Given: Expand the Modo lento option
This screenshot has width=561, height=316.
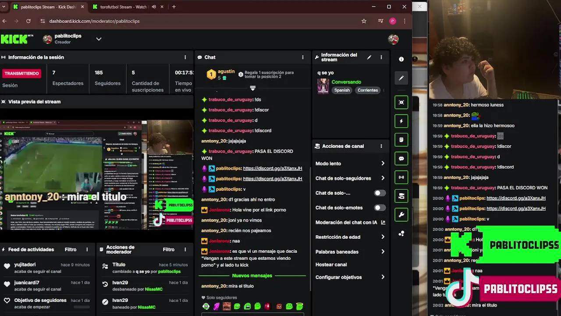Looking at the screenshot, I should point(350,164).
